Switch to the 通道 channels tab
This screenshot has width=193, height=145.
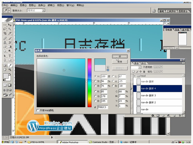(136, 63)
